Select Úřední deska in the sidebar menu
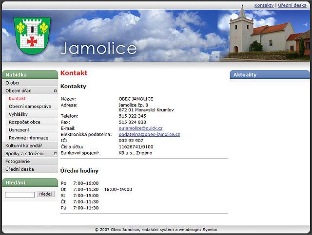 pos(19,169)
